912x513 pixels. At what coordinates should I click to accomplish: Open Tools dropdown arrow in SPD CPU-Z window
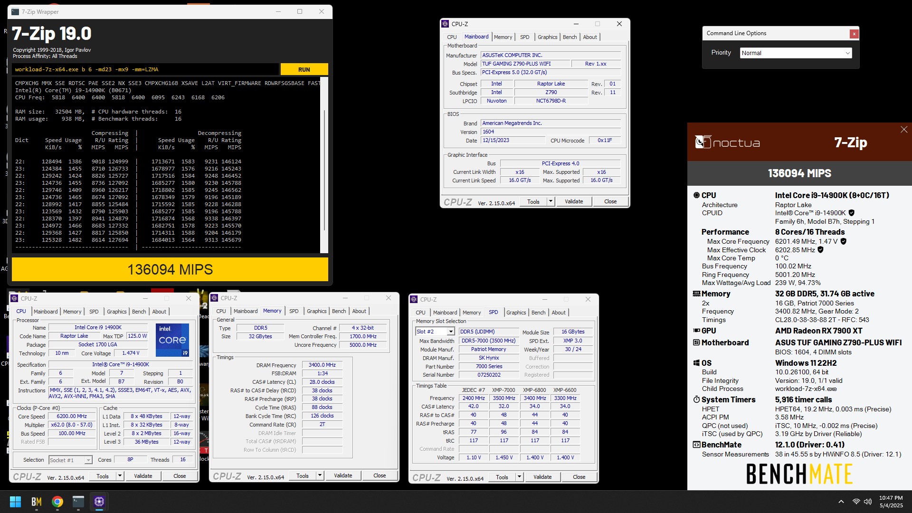pyautogui.click(x=519, y=477)
